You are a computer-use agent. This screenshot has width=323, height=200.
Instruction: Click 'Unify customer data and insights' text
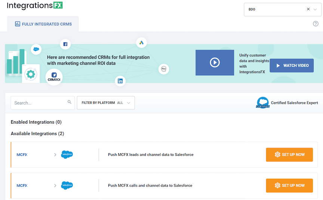coord(254,64)
